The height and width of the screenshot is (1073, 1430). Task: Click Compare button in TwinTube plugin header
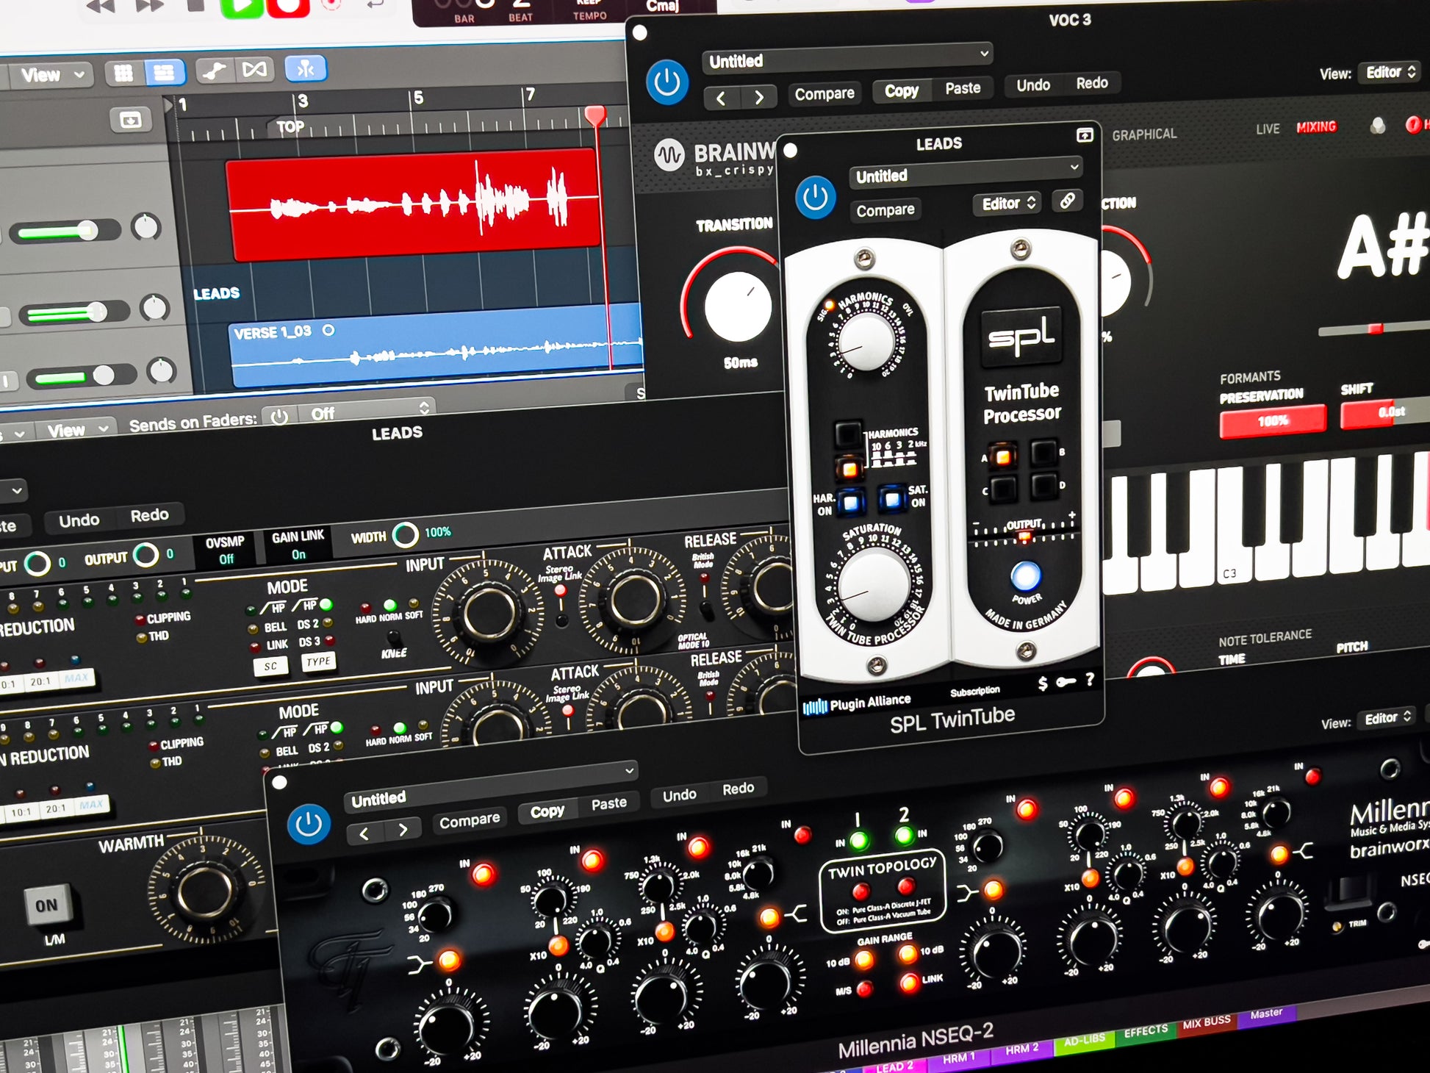885,210
